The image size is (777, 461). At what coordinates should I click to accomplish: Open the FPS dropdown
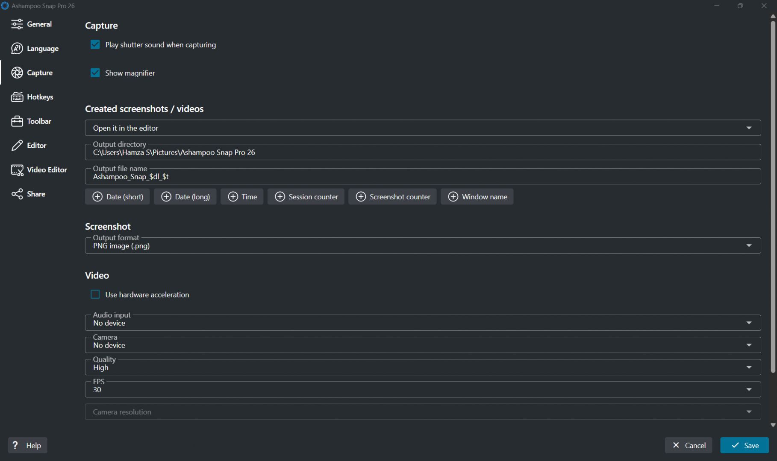coord(423,390)
